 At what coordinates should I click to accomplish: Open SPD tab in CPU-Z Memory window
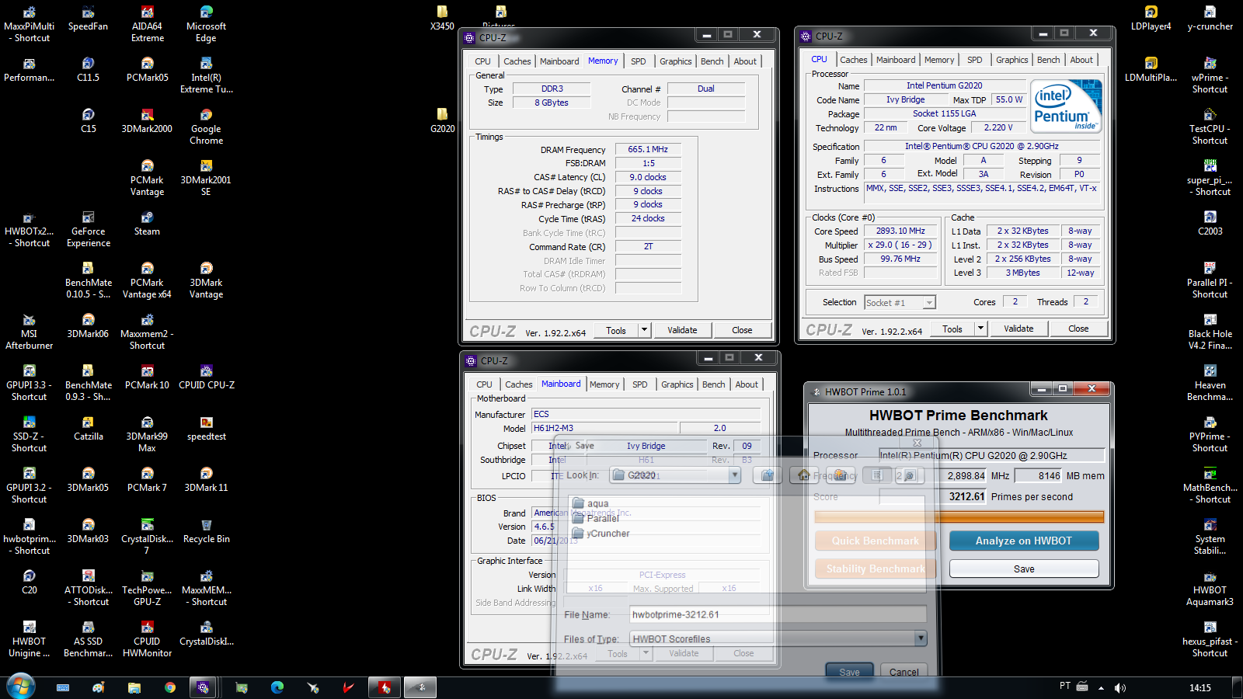pyautogui.click(x=638, y=61)
